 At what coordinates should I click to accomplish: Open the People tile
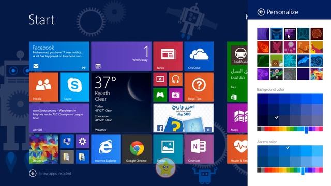tap(43, 87)
